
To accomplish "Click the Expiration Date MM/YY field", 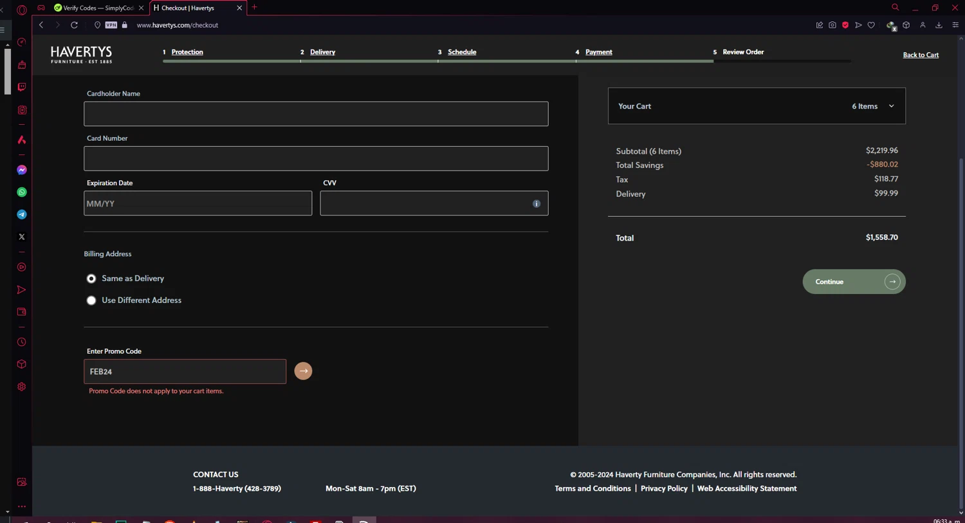I will coord(198,203).
